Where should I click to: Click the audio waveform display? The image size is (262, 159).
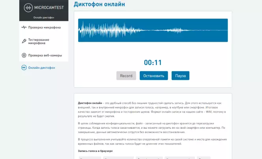pyautogui.click(x=153, y=30)
